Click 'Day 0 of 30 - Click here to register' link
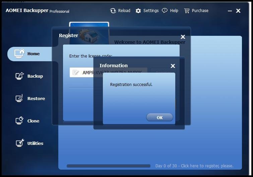This screenshot has width=253, height=177. click(x=194, y=166)
